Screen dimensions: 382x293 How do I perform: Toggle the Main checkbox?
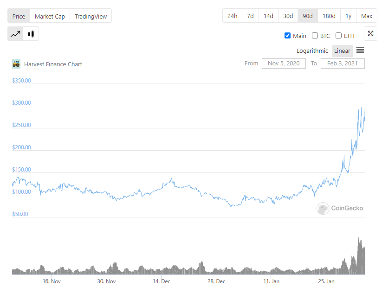coord(287,36)
